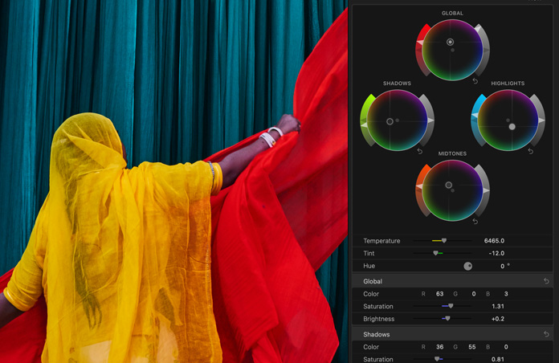Click the Temperature value 6465.0
The height and width of the screenshot is (363, 559).
tap(494, 241)
